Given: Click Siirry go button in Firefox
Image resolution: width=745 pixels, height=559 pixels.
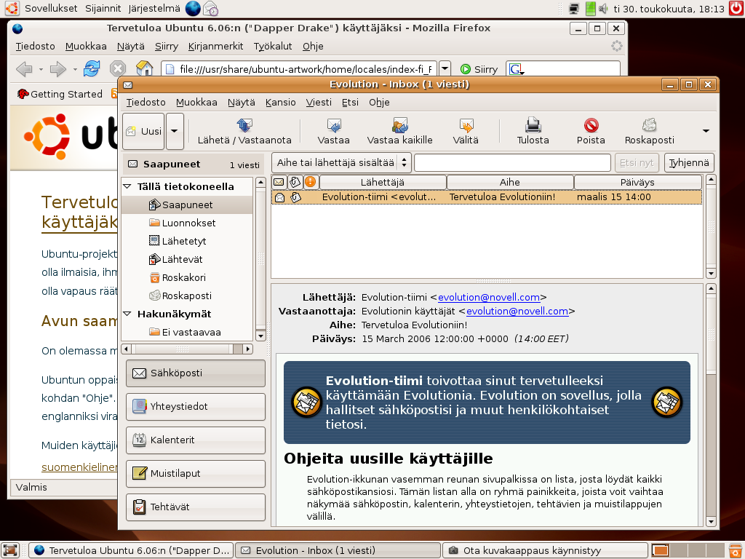Looking at the screenshot, I should 479,69.
